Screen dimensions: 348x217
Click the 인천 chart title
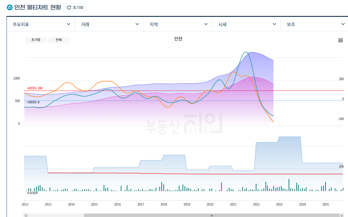coord(178,39)
